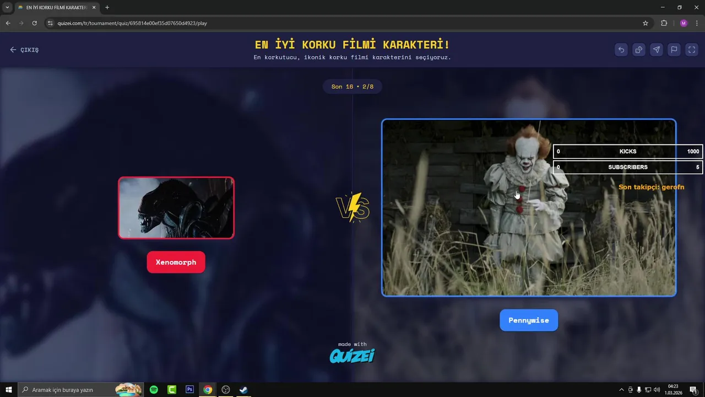
Task: Open Spotify from the taskbar
Action: click(x=154, y=390)
